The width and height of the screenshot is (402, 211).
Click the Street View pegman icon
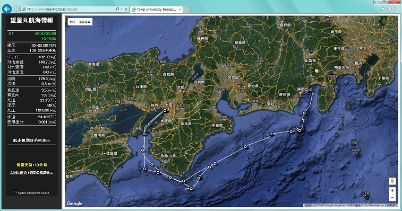(392, 181)
